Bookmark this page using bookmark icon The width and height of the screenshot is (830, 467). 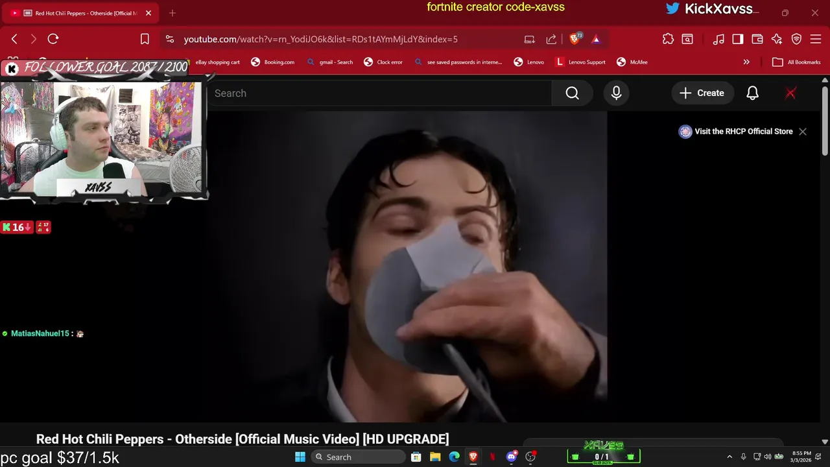pos(145,39)
